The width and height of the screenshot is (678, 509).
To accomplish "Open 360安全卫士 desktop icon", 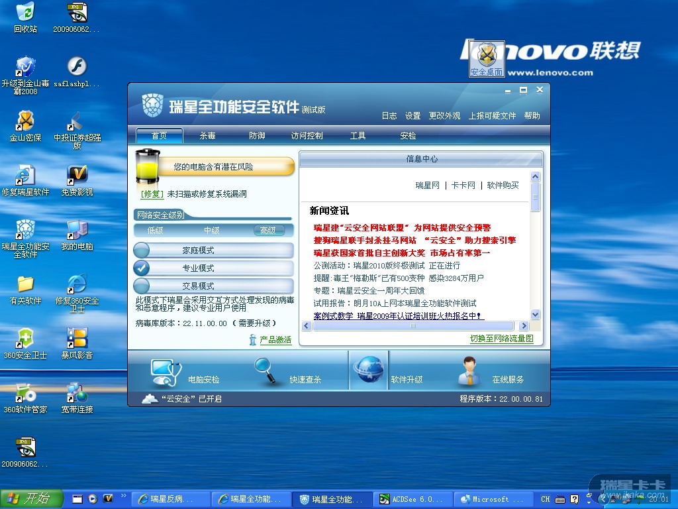I will [x=26, y=344].
